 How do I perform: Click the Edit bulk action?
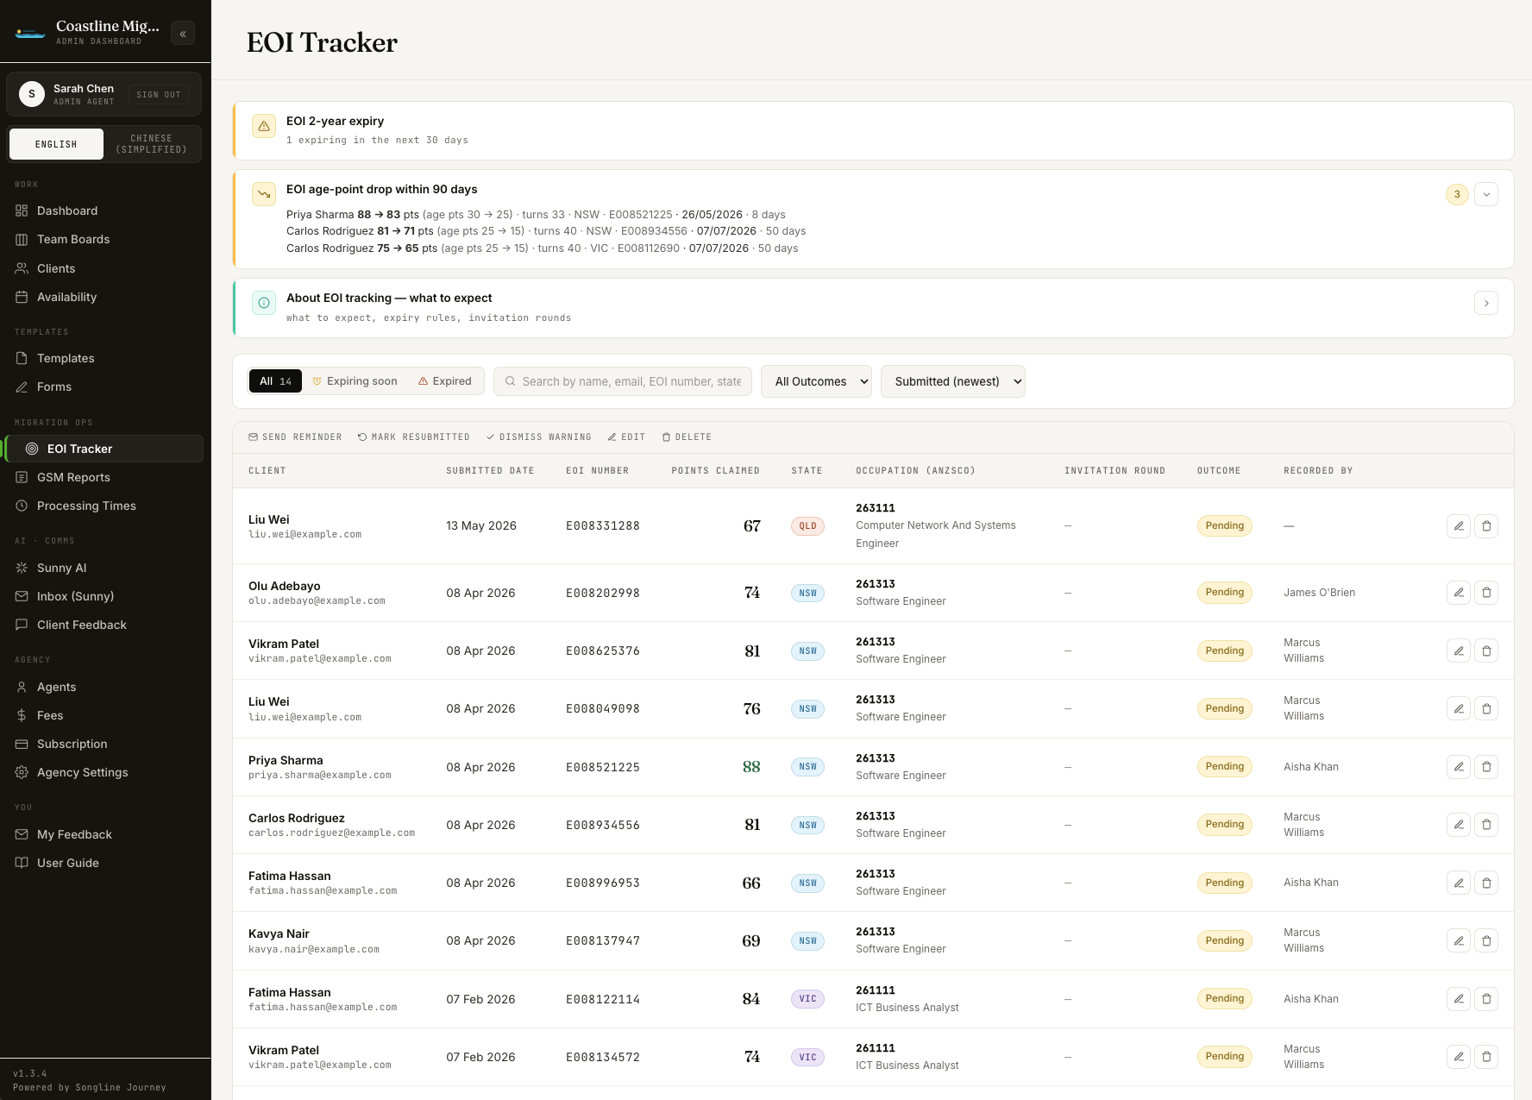pos(626,437)
